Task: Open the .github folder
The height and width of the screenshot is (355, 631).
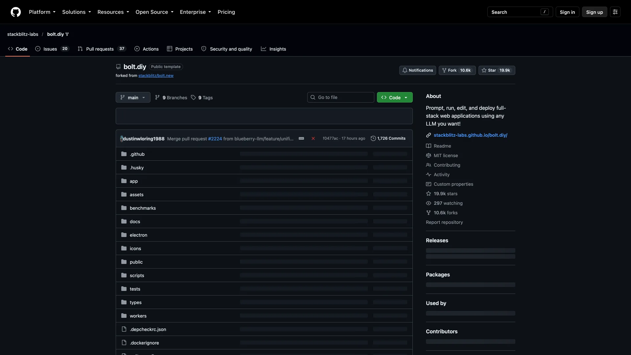Action: tap(137, 154)
